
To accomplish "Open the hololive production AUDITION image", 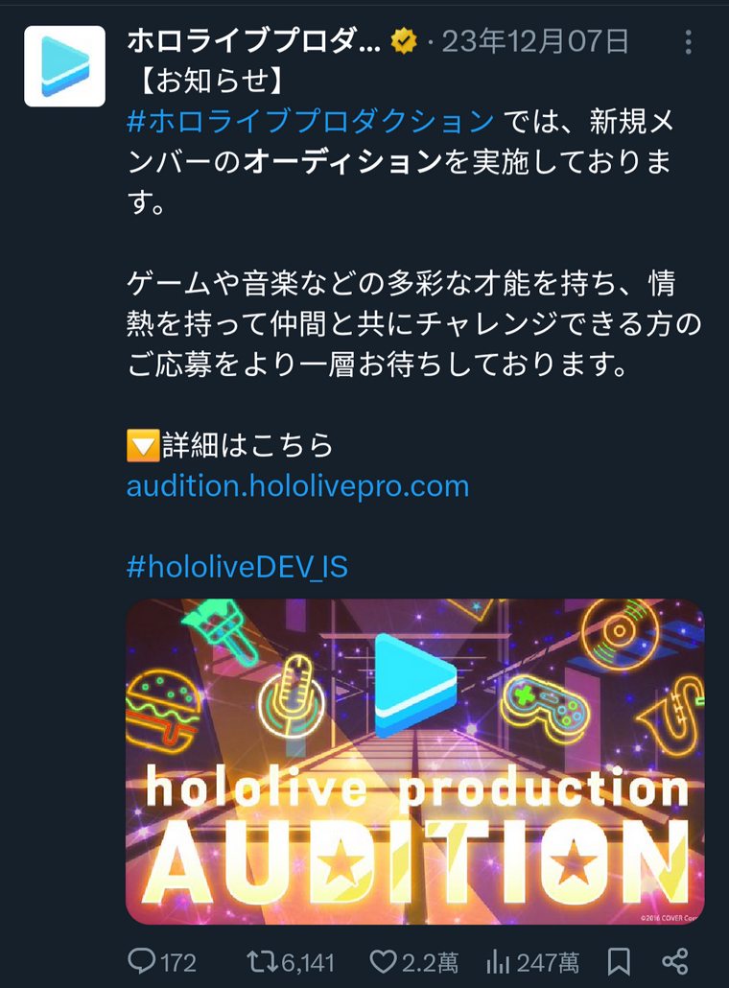I will pos(415,762).
